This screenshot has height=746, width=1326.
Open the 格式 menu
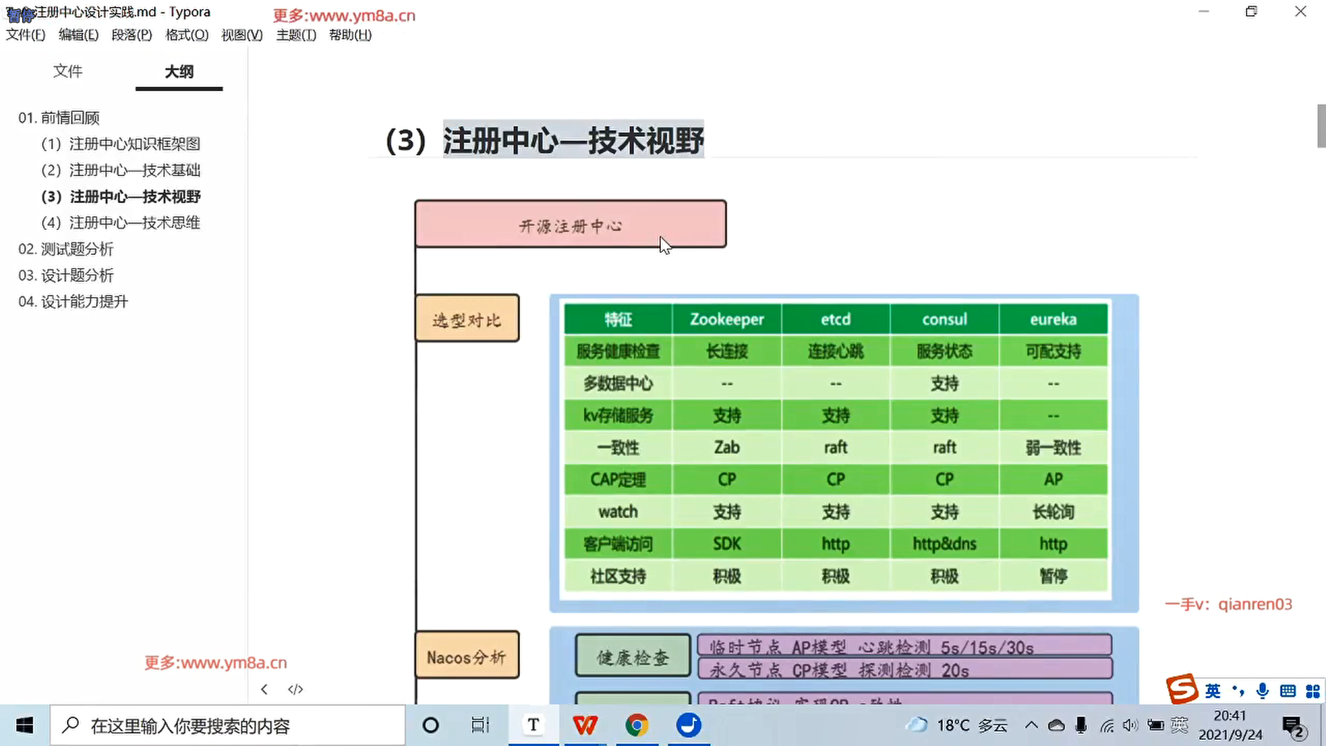click(186, 35)
